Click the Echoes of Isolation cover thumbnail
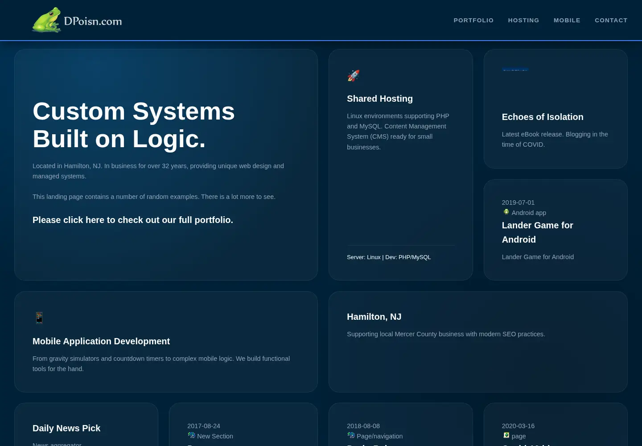Screen dimensions: 642x446 [x=515, y=70]
